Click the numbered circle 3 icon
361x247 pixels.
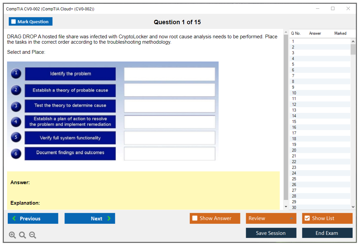click(x=16, y=106)
